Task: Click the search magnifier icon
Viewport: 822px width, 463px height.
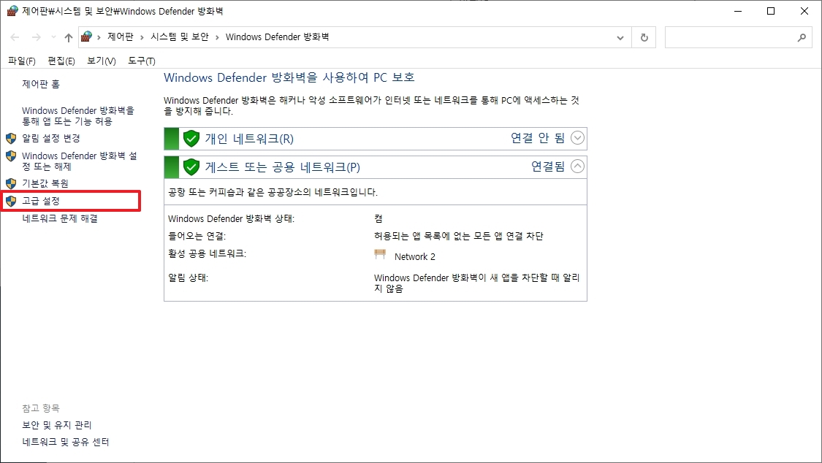Action: click(x=802, y=37)
